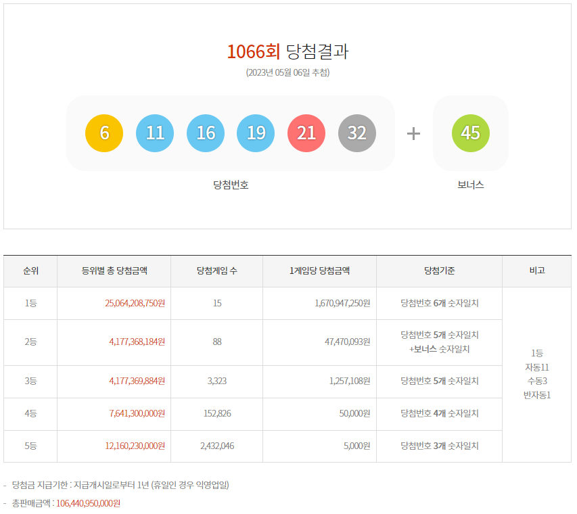Click total prize 7,641,300,000원
The width and height of the screenshot is (577, 514).
(137, 413)
